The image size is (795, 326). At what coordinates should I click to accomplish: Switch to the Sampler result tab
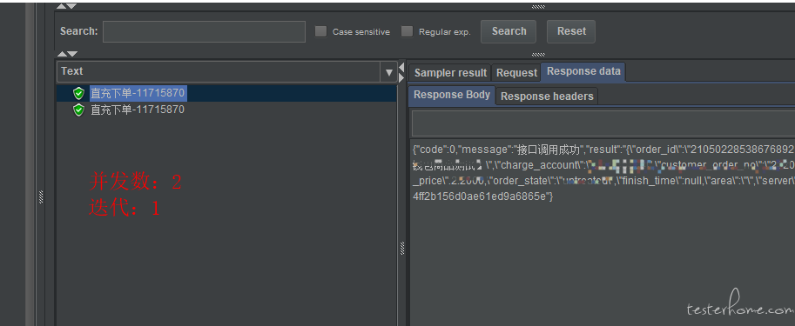coord(450,73)
